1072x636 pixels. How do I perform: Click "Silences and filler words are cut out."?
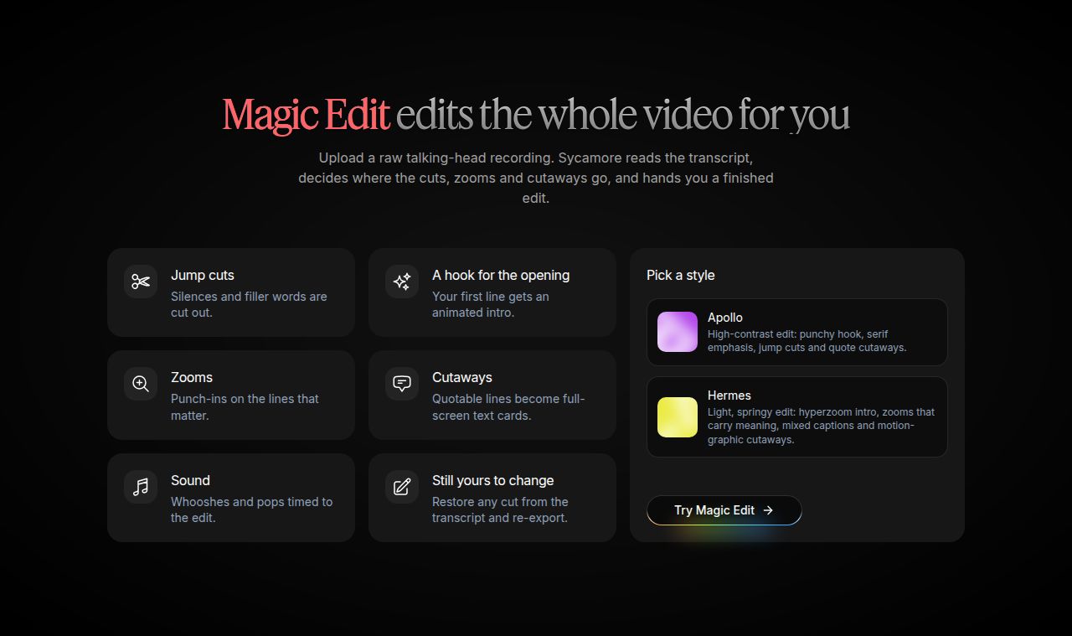tap(249, 304)
